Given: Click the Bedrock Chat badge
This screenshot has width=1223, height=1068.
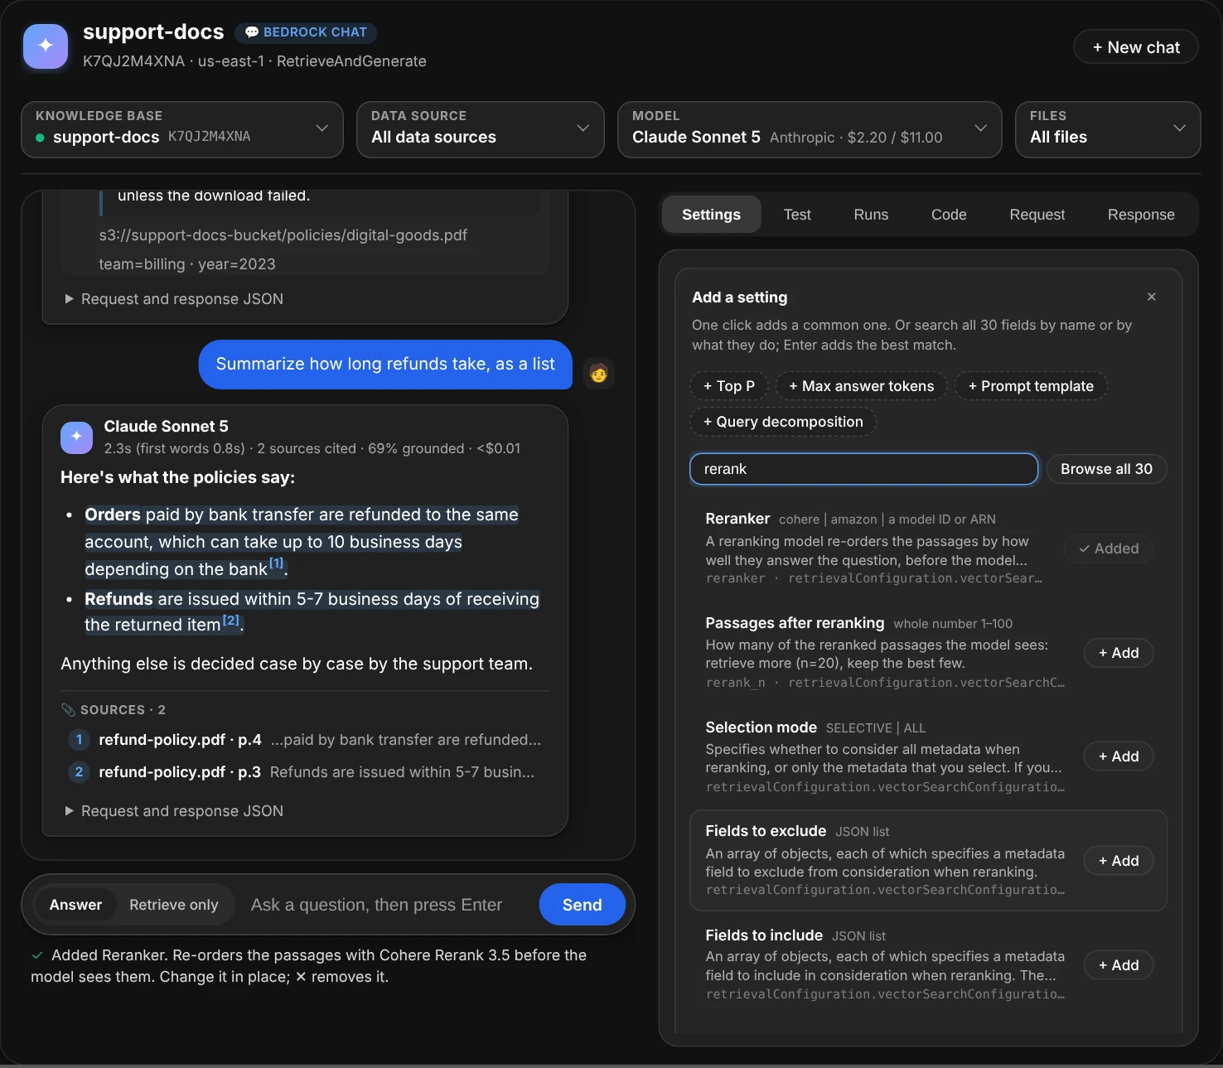Looking at the screenshot, I should coord(307,32).
